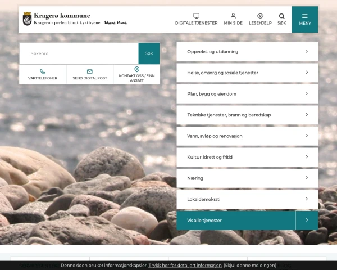Expand the Plan, bygg og eiendom arrow
337x270 pixels.
[307, 93]
